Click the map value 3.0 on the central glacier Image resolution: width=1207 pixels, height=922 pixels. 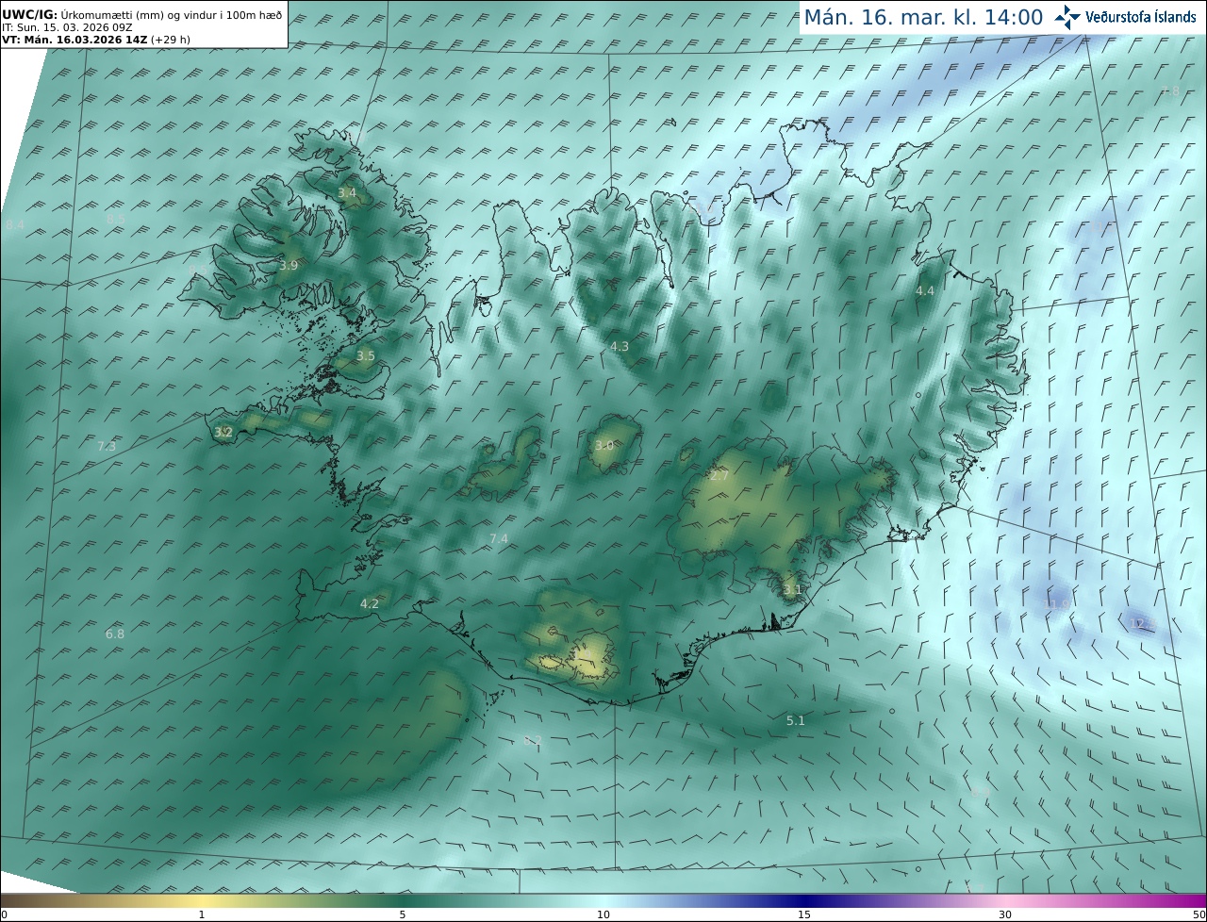[604, 445]
